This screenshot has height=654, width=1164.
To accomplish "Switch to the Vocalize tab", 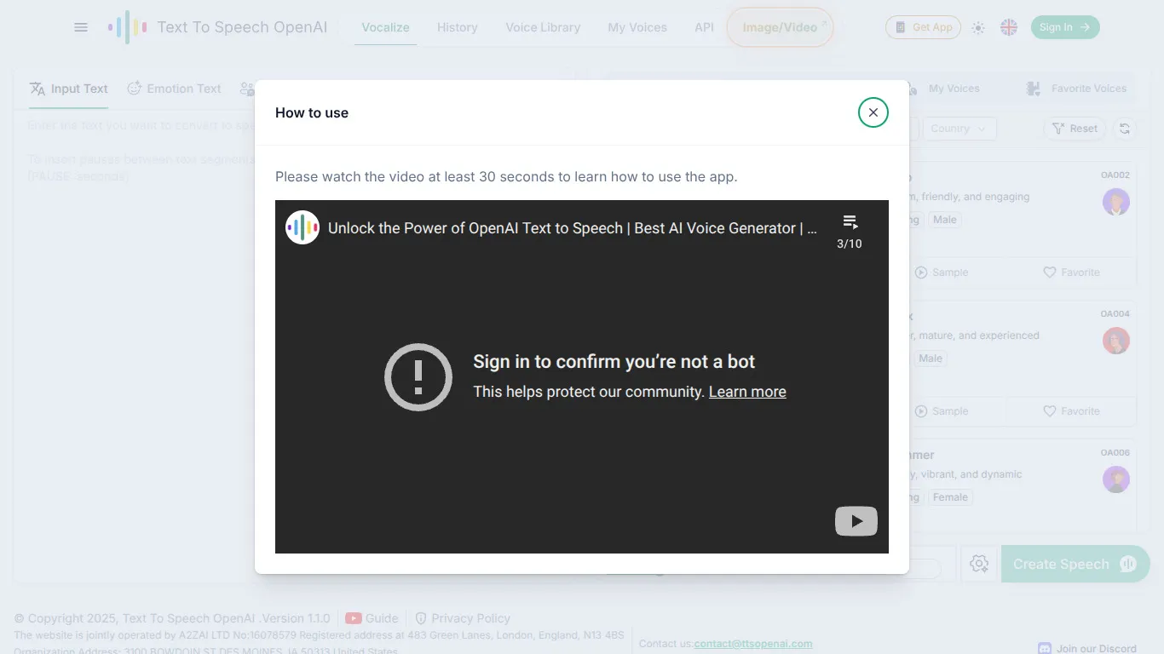I will coord(385,27).
